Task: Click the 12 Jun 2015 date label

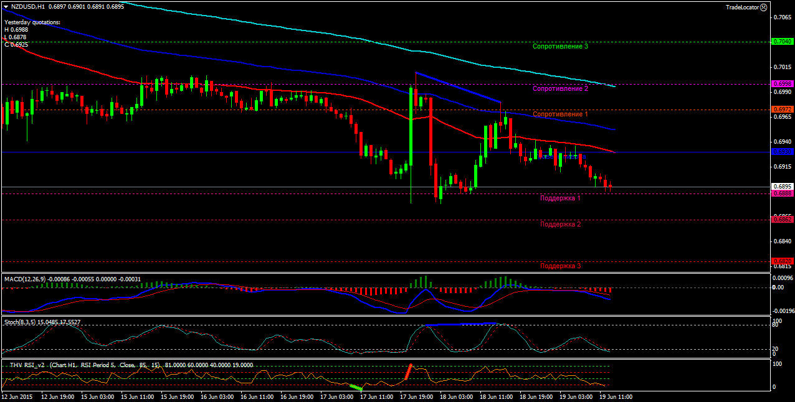Action: coord(16,396)
